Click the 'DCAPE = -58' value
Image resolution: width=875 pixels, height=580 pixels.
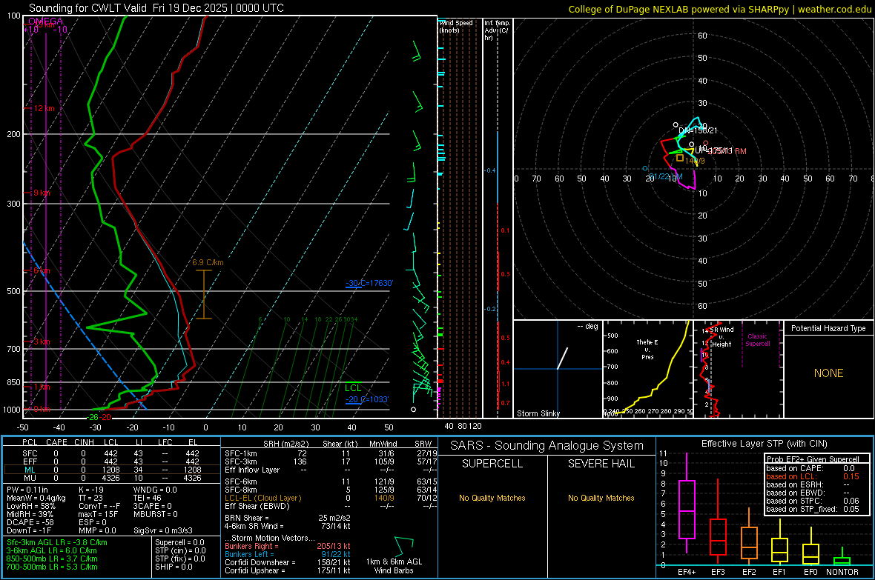[x=30, y=522]
